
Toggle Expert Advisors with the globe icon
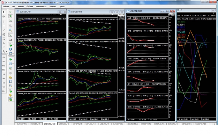click(10, 99)
